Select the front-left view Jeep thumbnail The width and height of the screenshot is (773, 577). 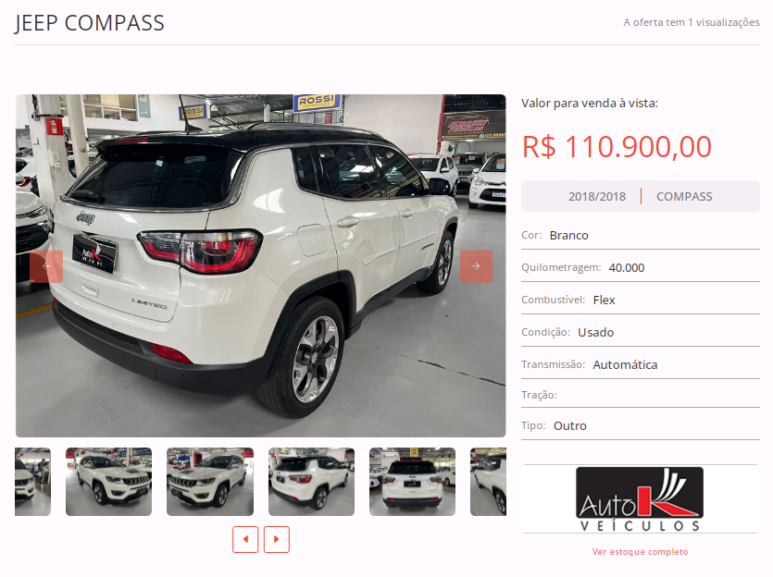pos(210,482)
